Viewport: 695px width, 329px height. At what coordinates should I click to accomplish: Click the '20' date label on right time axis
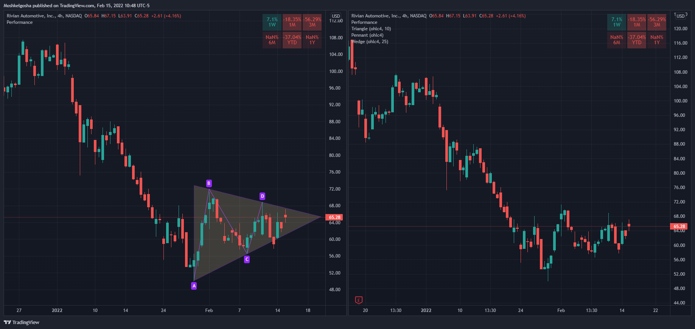point(365,310)
